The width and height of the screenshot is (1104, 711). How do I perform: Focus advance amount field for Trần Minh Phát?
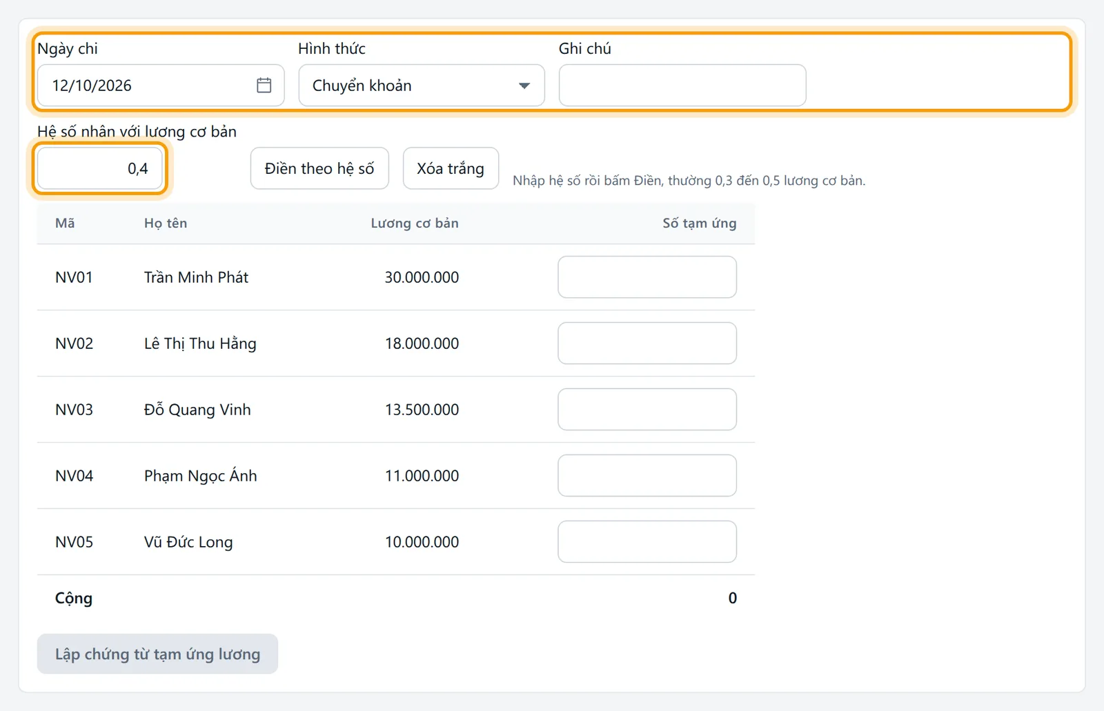pyautogui.click(x=647, y=277)
